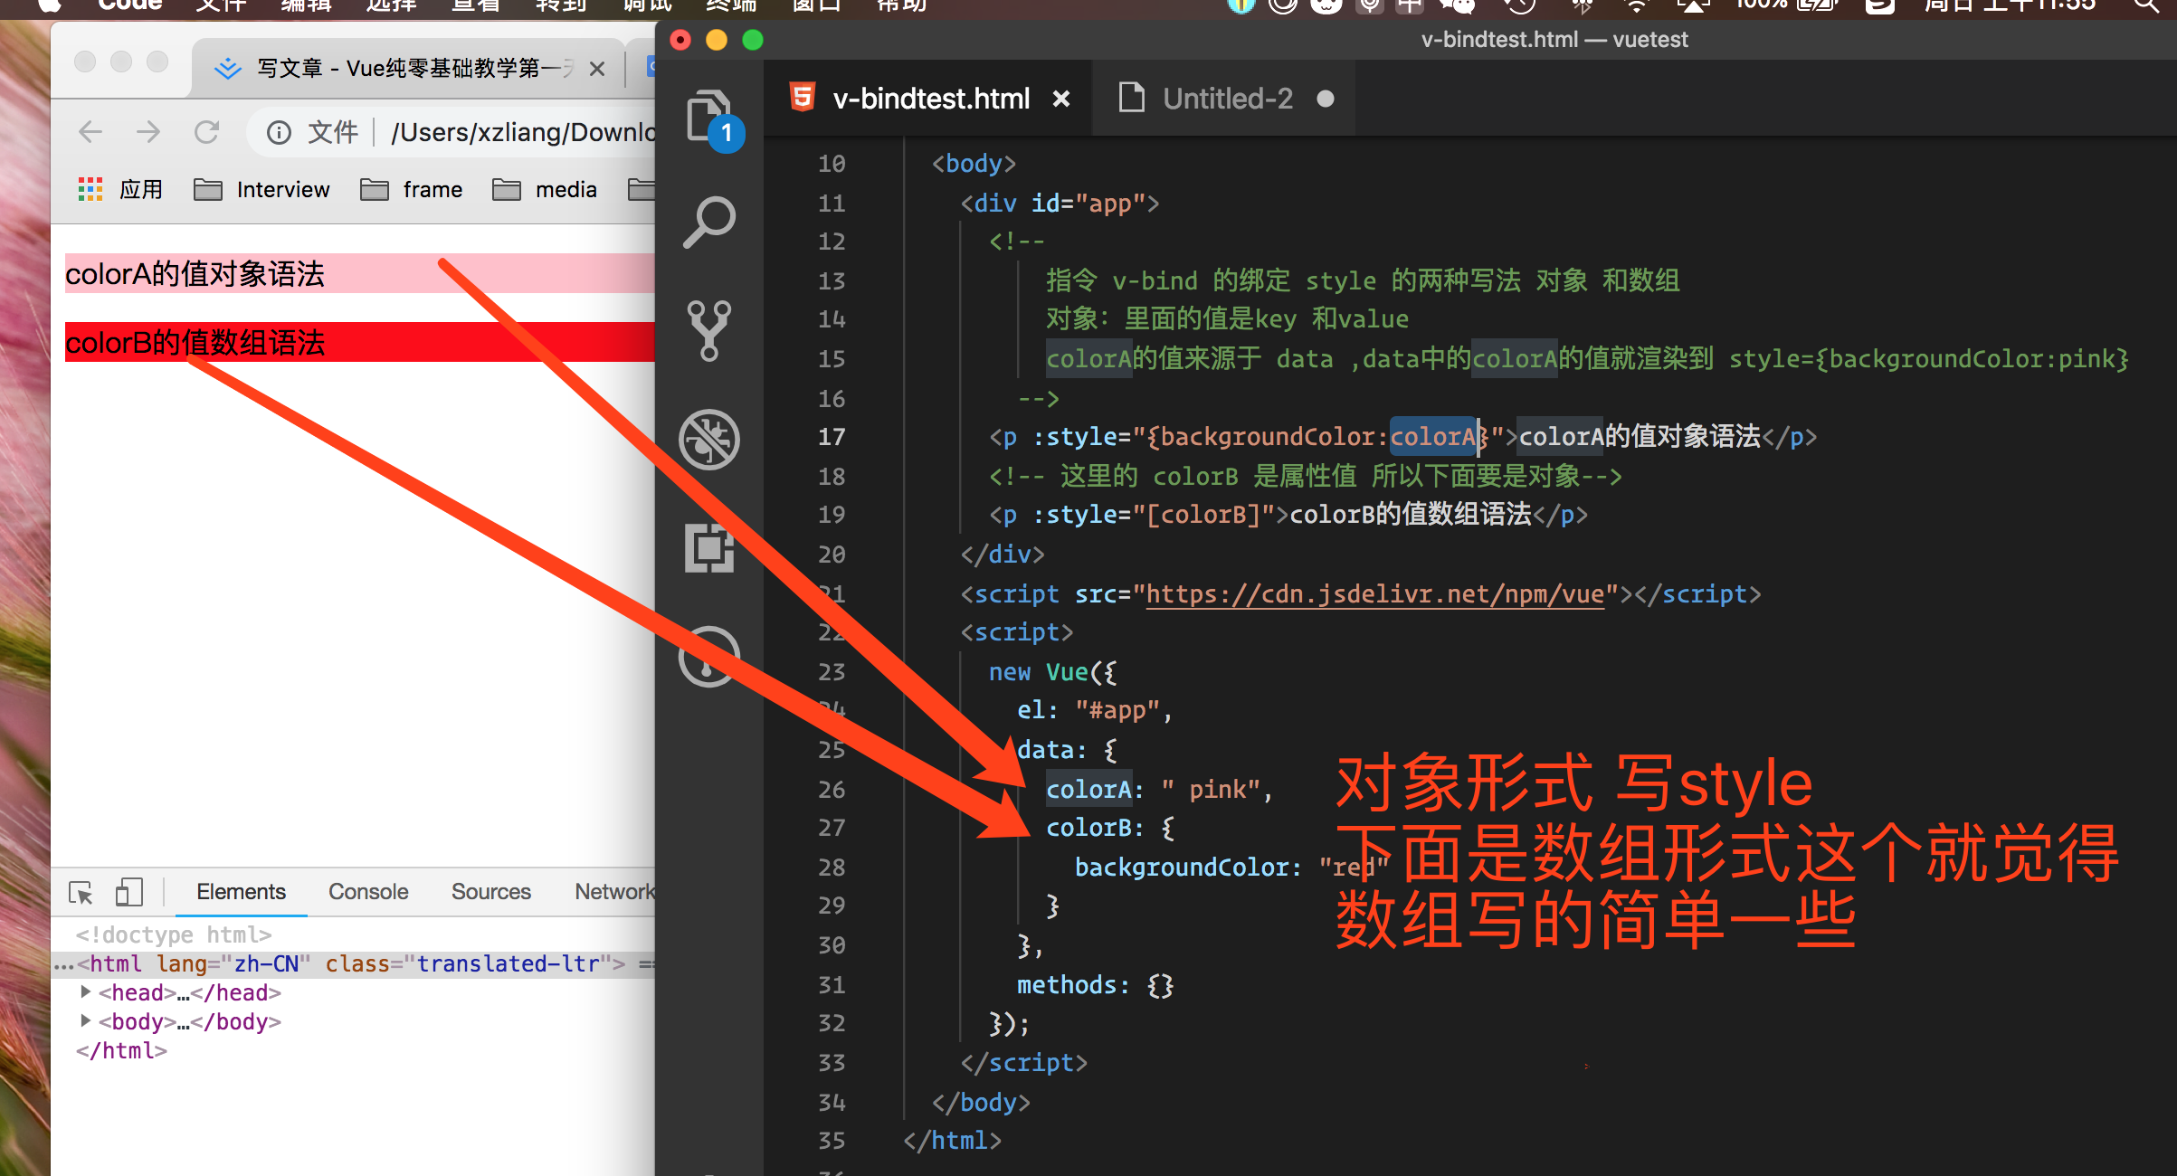Click the Chrome back navigation arrow

[x=90, y=133]
